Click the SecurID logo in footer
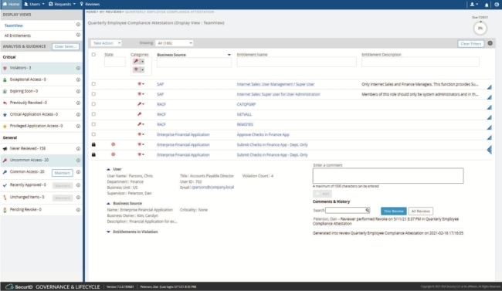This screenshot has width=502, height=291. tap(19, 287)
